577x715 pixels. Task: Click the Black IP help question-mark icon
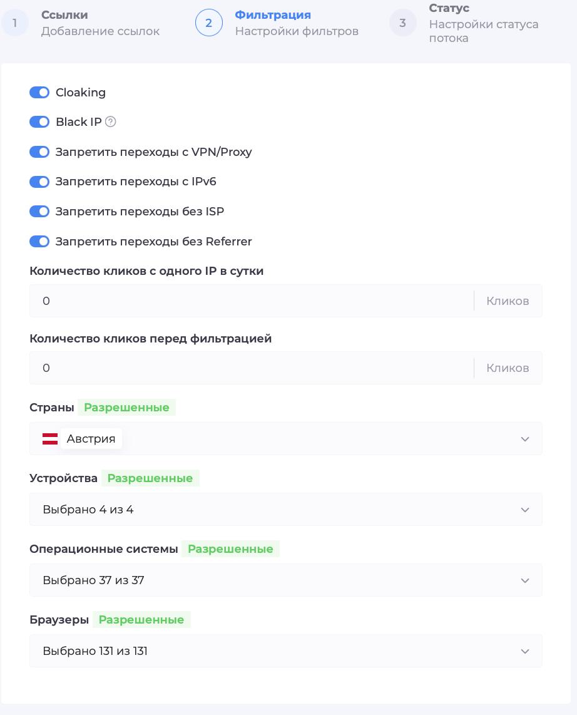tap(110, 121)
